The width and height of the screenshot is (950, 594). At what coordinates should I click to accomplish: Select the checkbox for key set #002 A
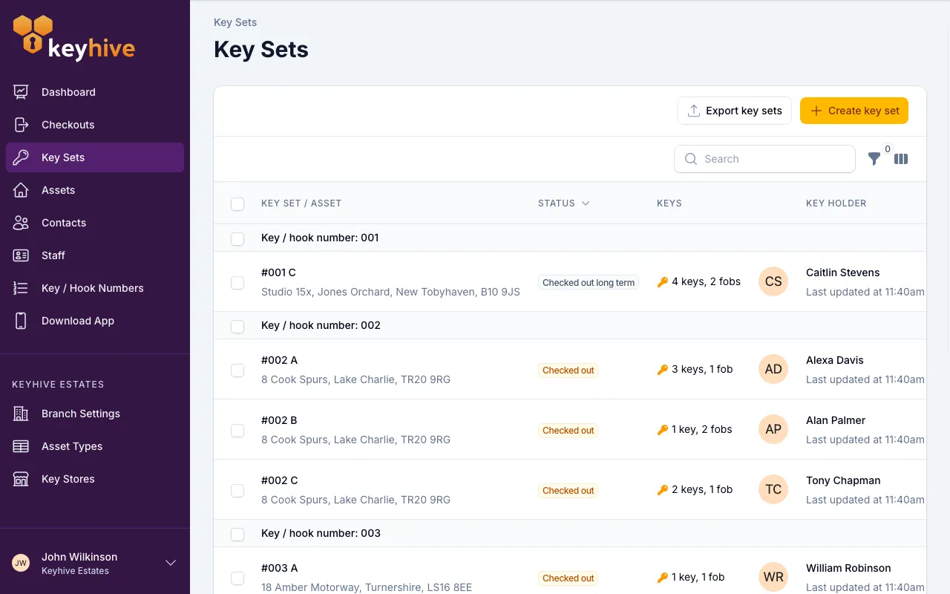point(237,370)
